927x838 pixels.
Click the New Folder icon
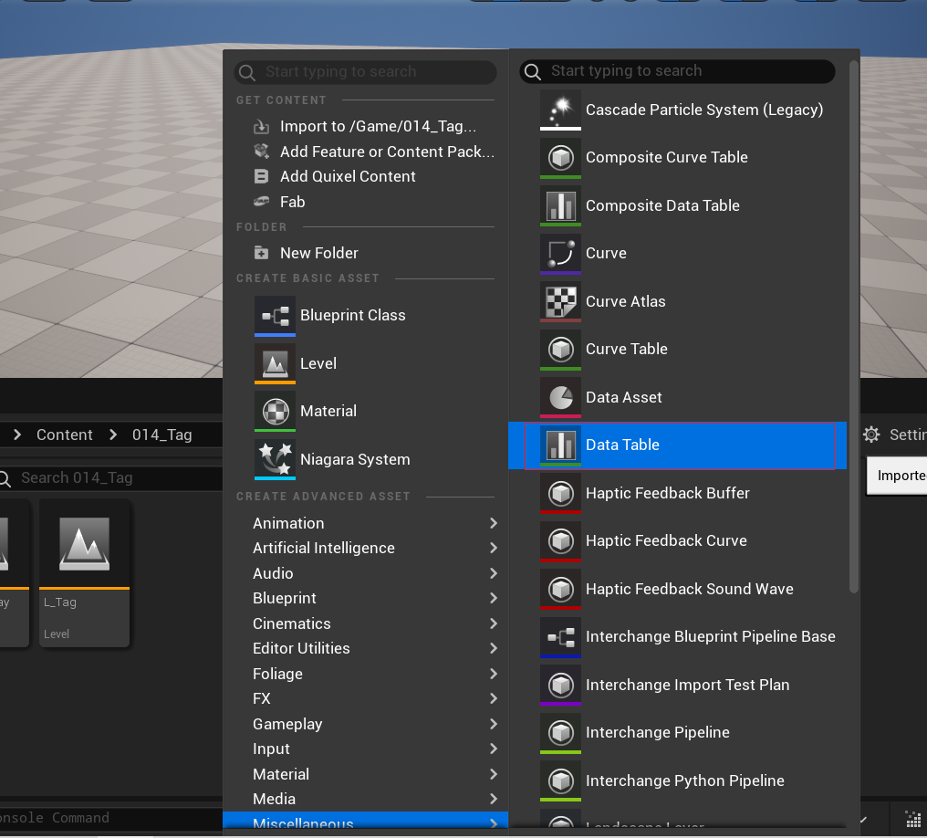[261, 253]
